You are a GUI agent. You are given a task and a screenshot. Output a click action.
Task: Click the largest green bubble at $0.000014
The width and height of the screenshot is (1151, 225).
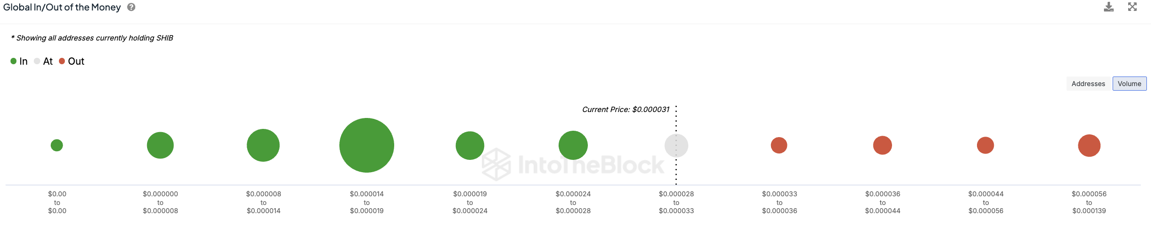367,145
